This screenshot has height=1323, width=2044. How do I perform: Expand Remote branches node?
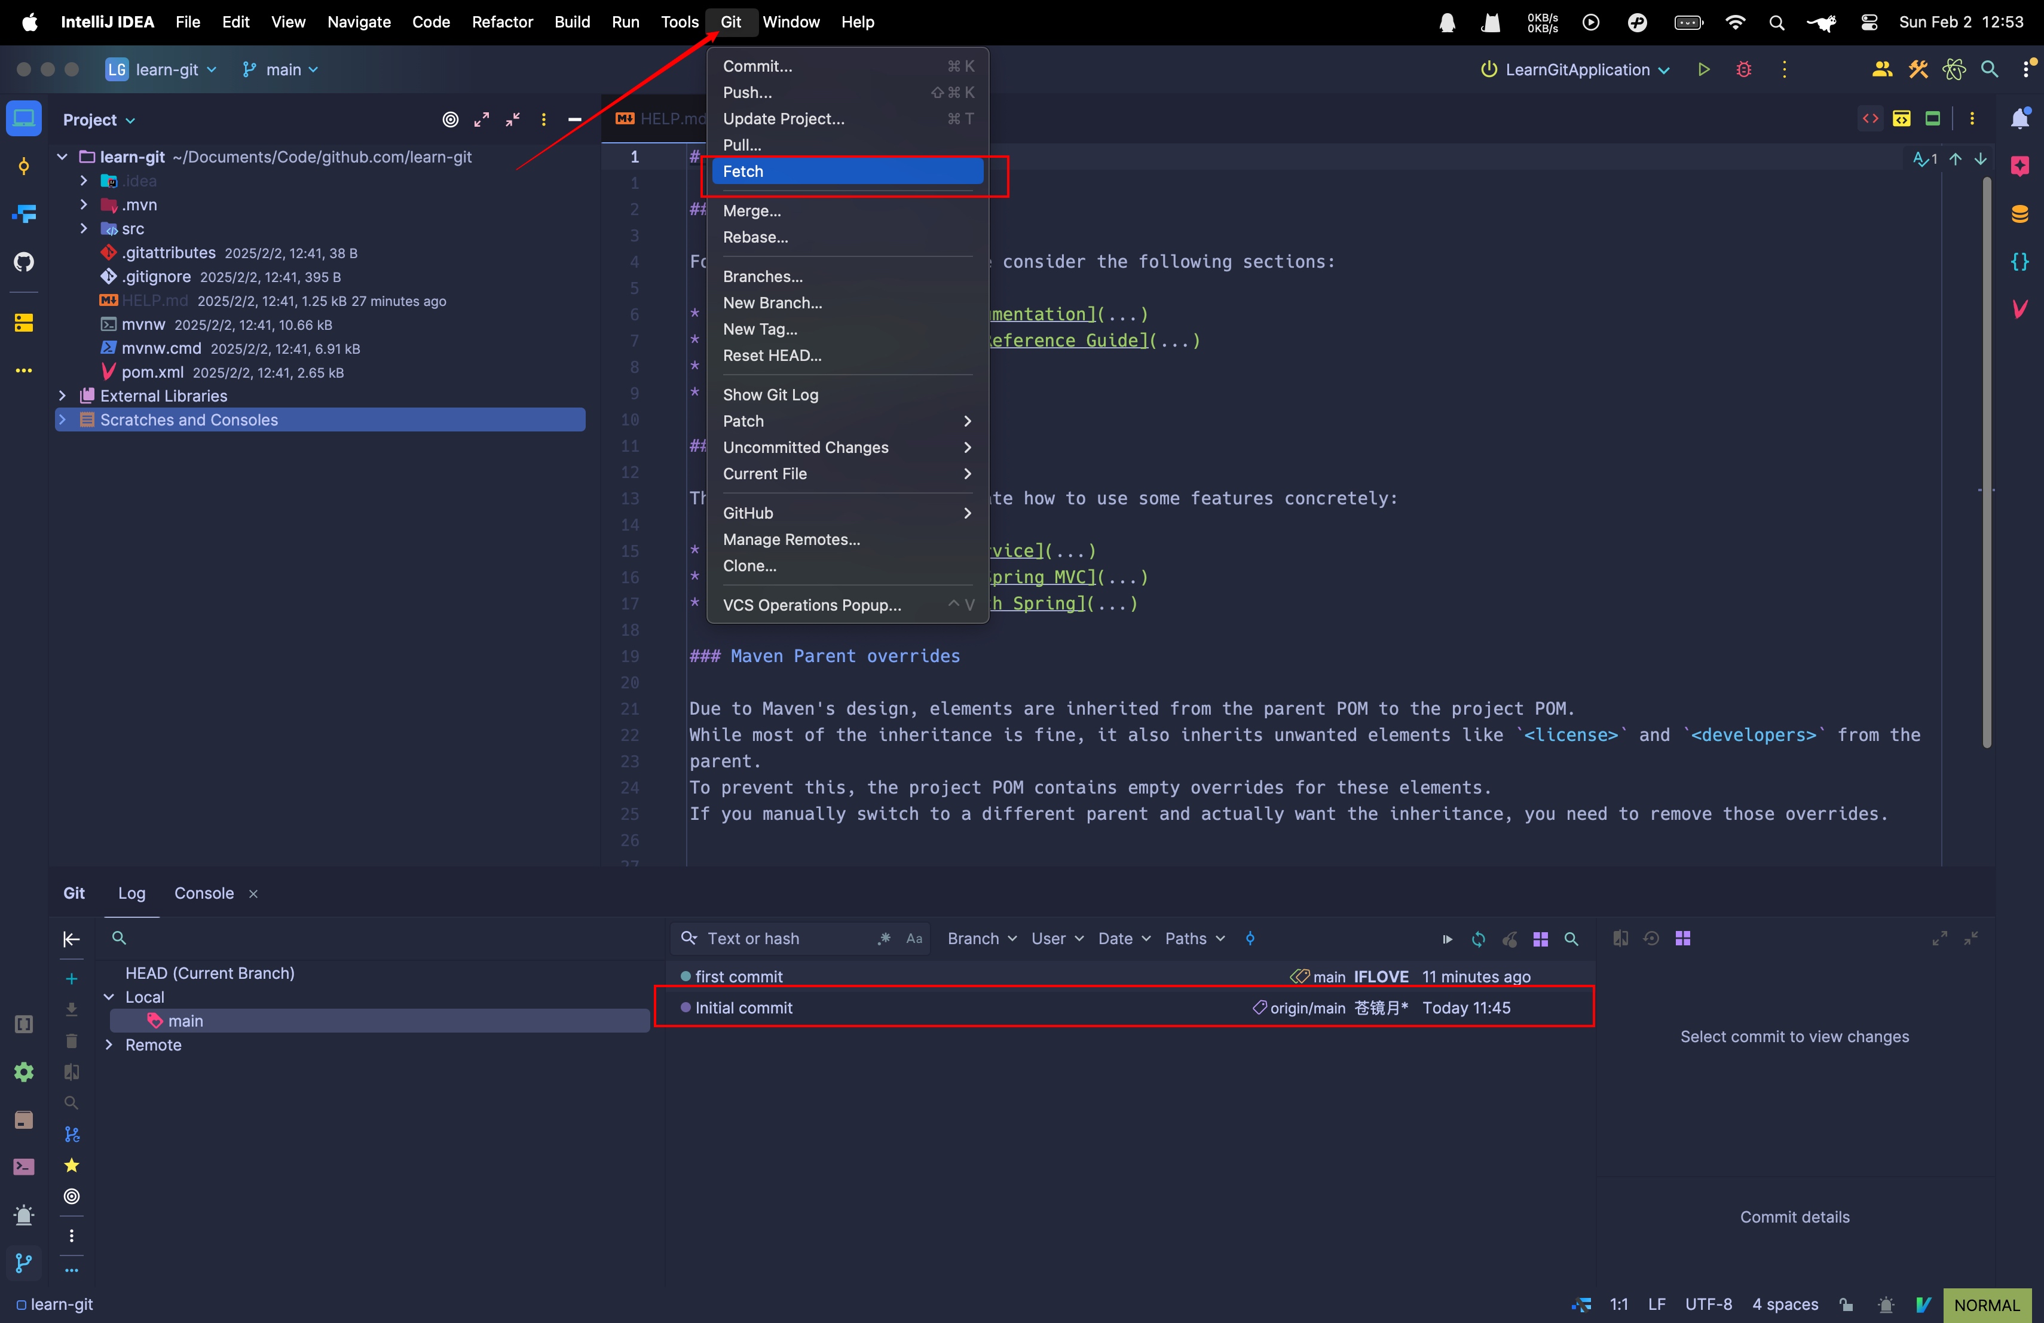tap(109, 1045)
